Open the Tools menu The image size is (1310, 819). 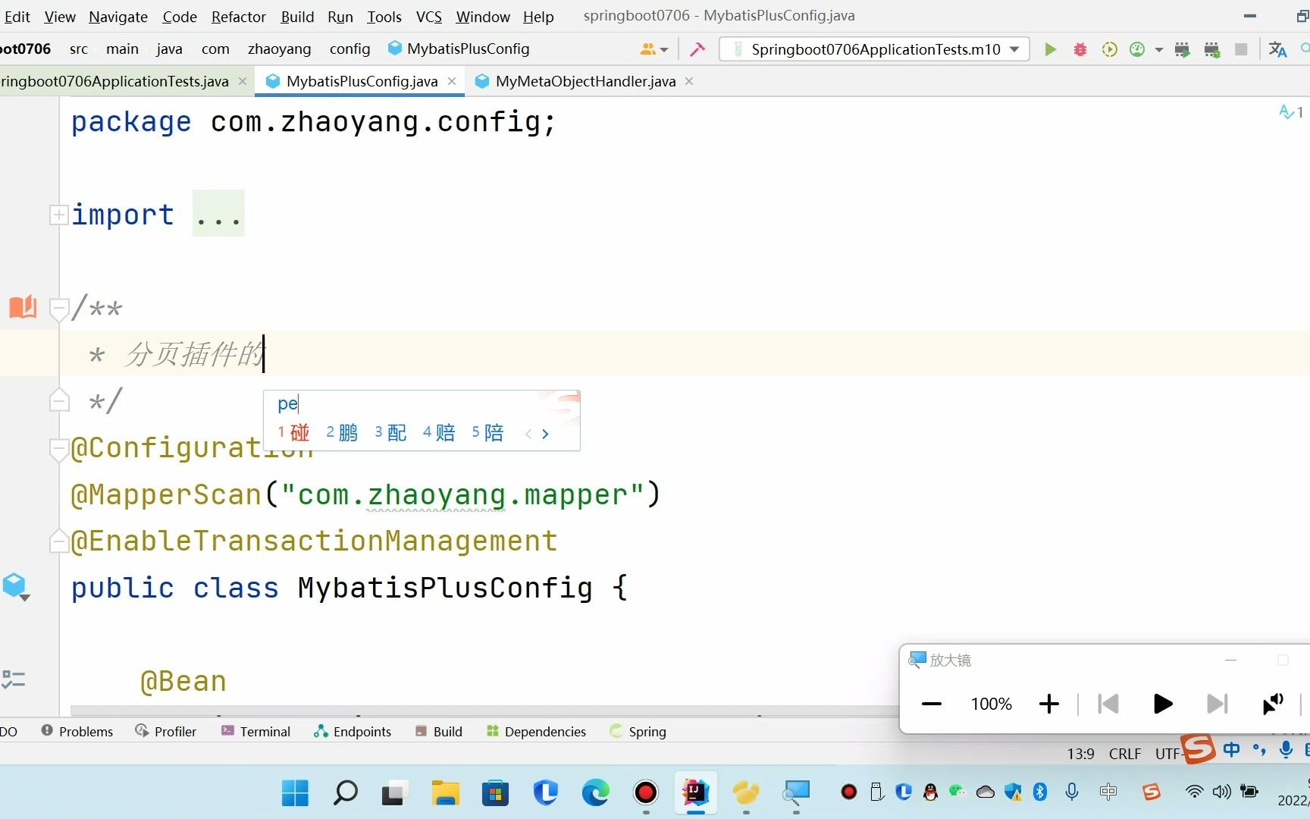(x=384, y=17)
